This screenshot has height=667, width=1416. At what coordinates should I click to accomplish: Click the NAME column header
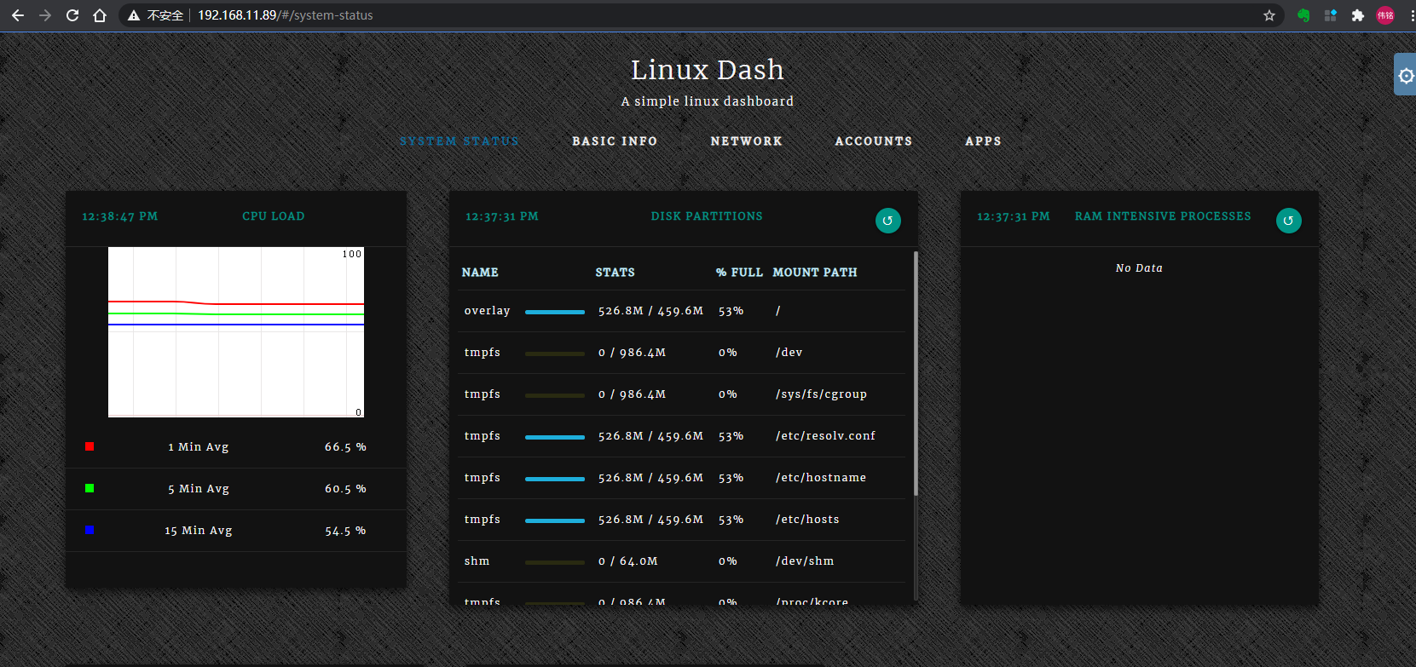[480, 273]
